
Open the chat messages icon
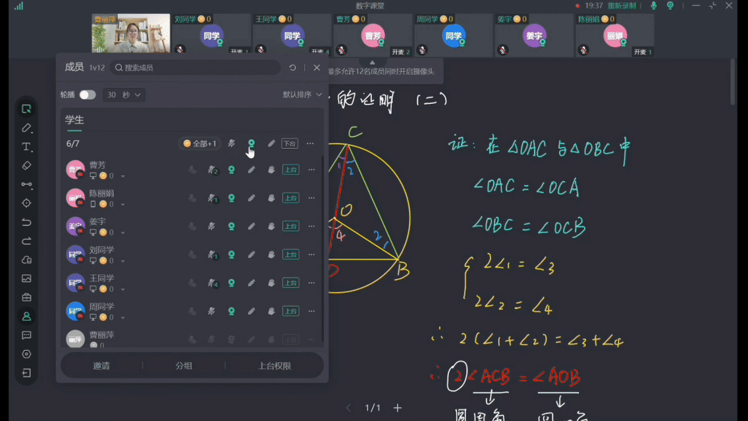26,335
